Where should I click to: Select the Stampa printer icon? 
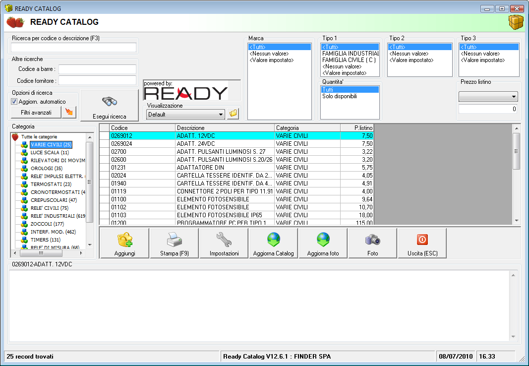[174, 240]
